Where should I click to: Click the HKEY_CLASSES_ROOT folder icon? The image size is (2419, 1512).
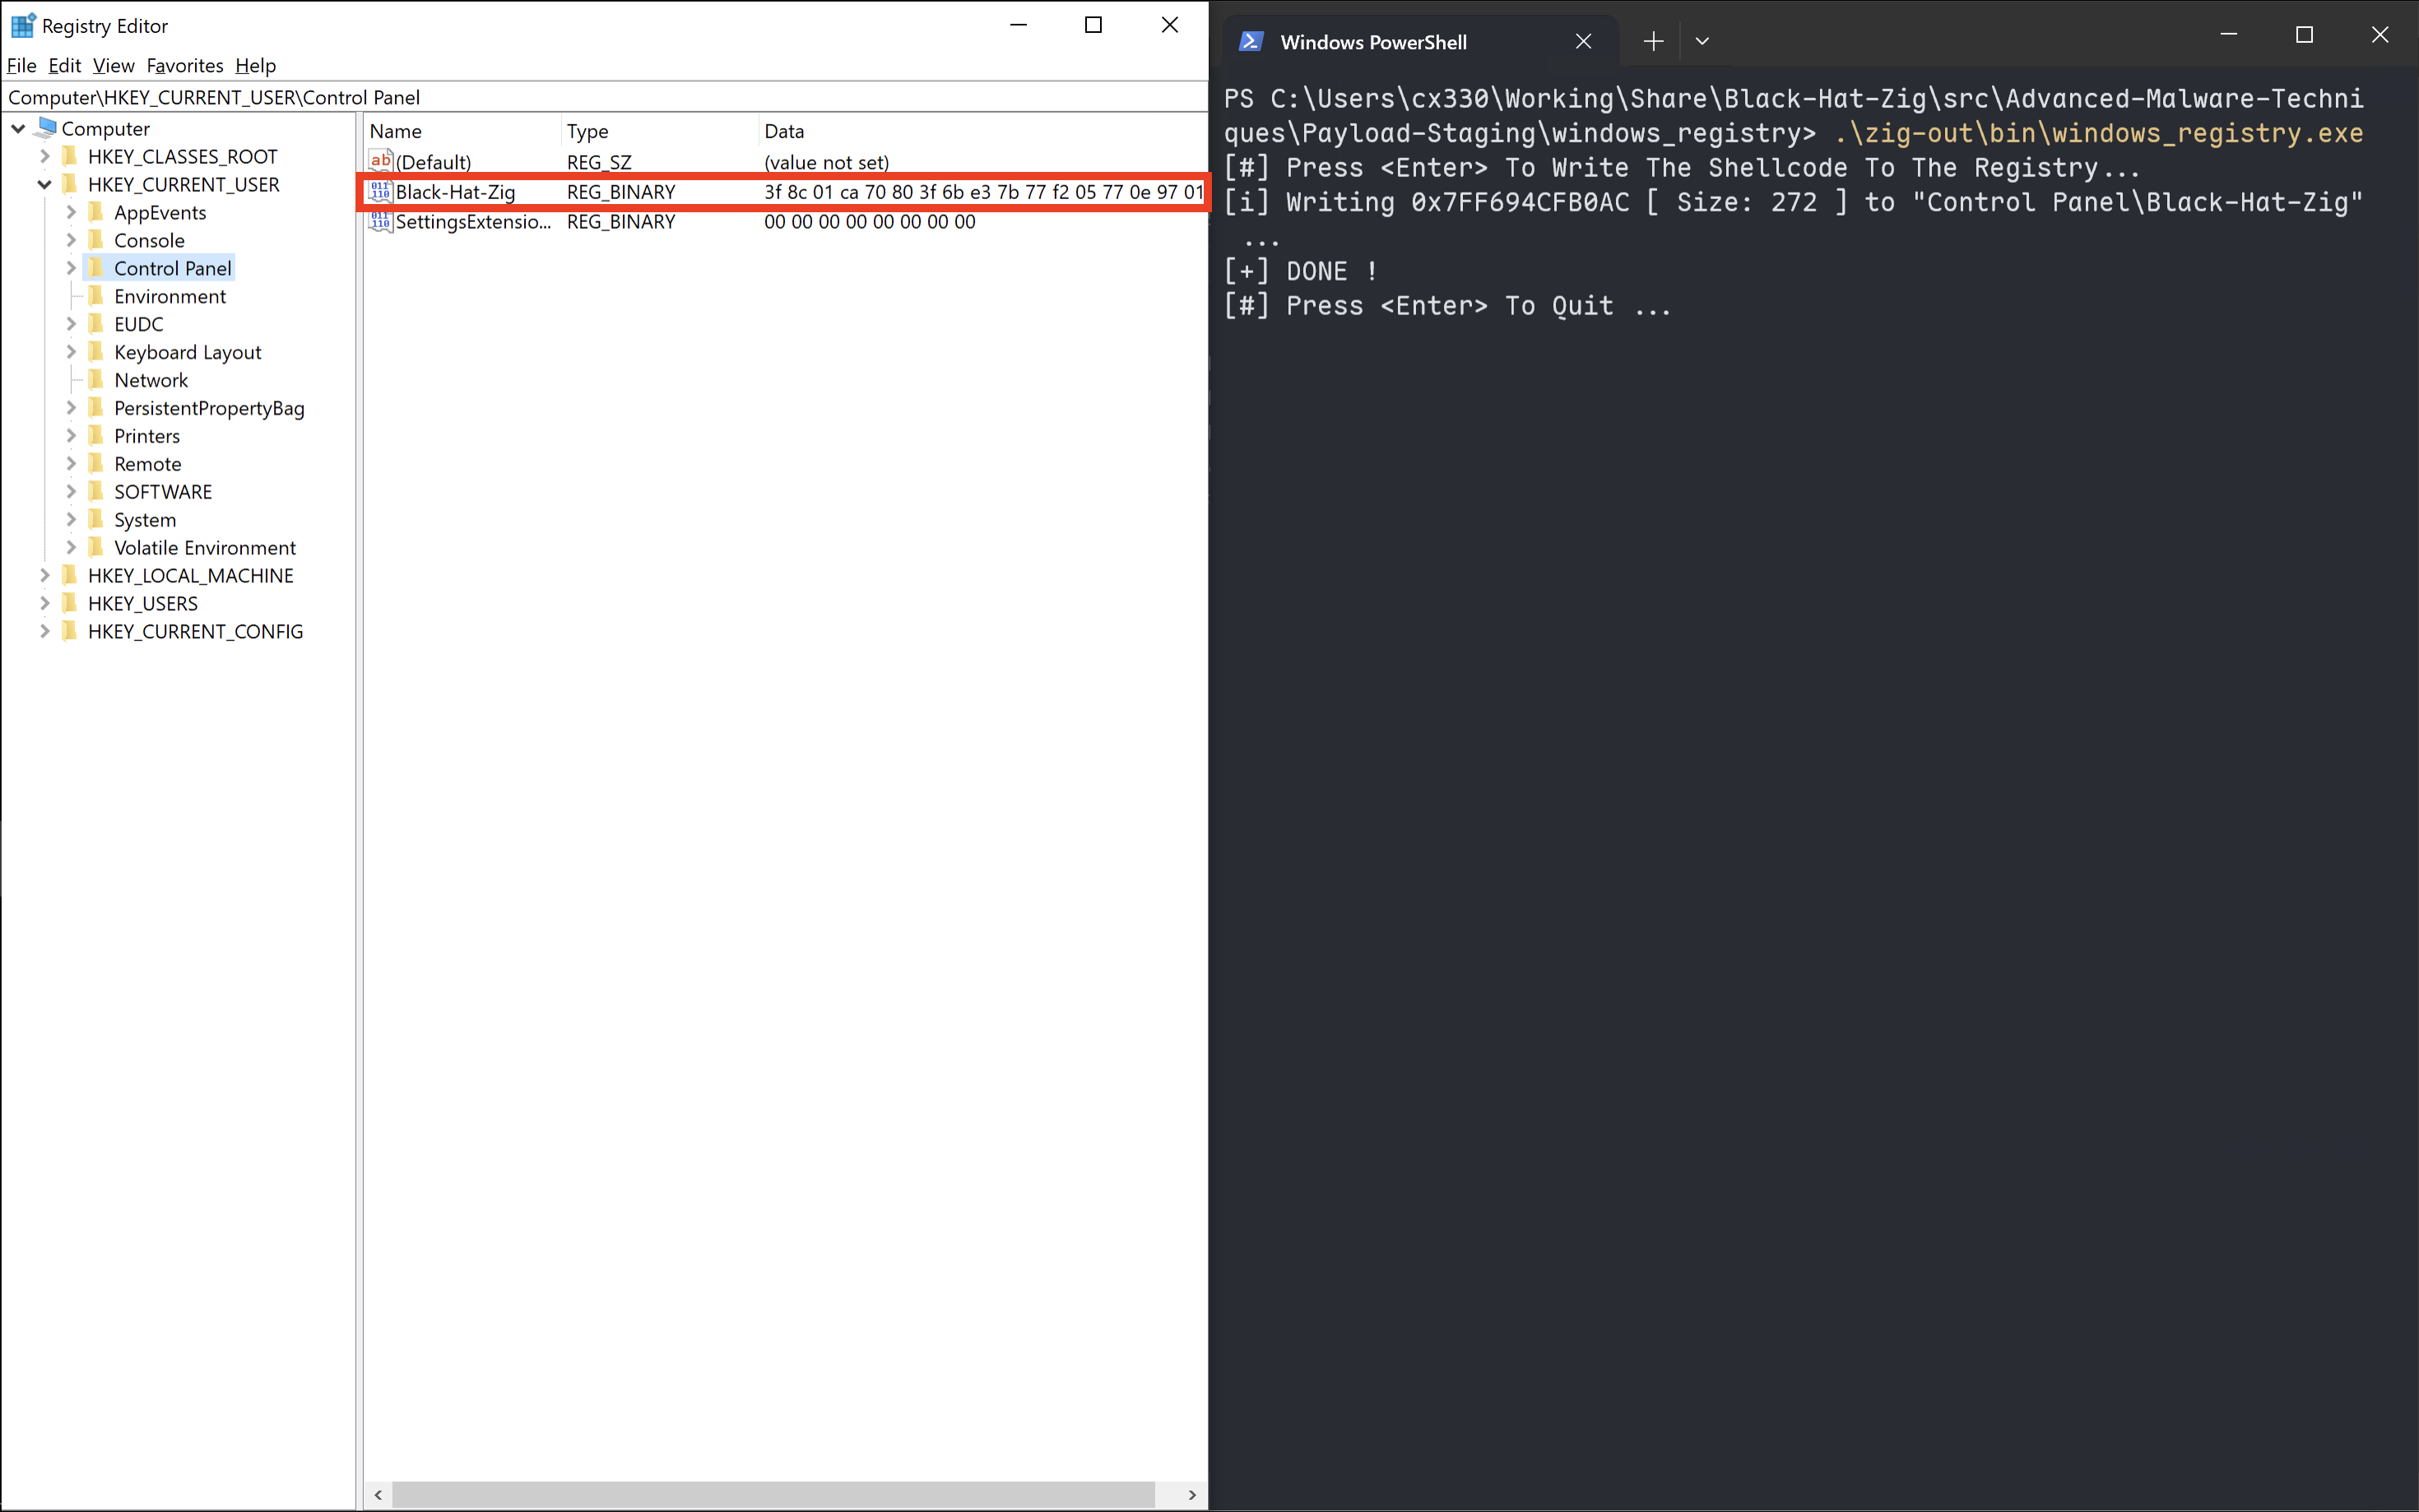point(69,156)
